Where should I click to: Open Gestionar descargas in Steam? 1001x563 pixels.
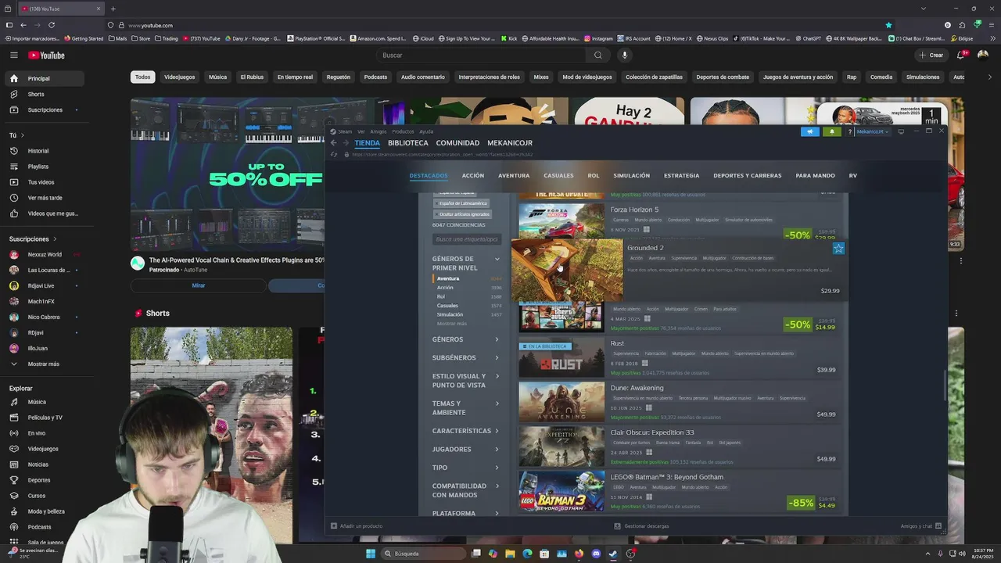(x=641, y=526)
